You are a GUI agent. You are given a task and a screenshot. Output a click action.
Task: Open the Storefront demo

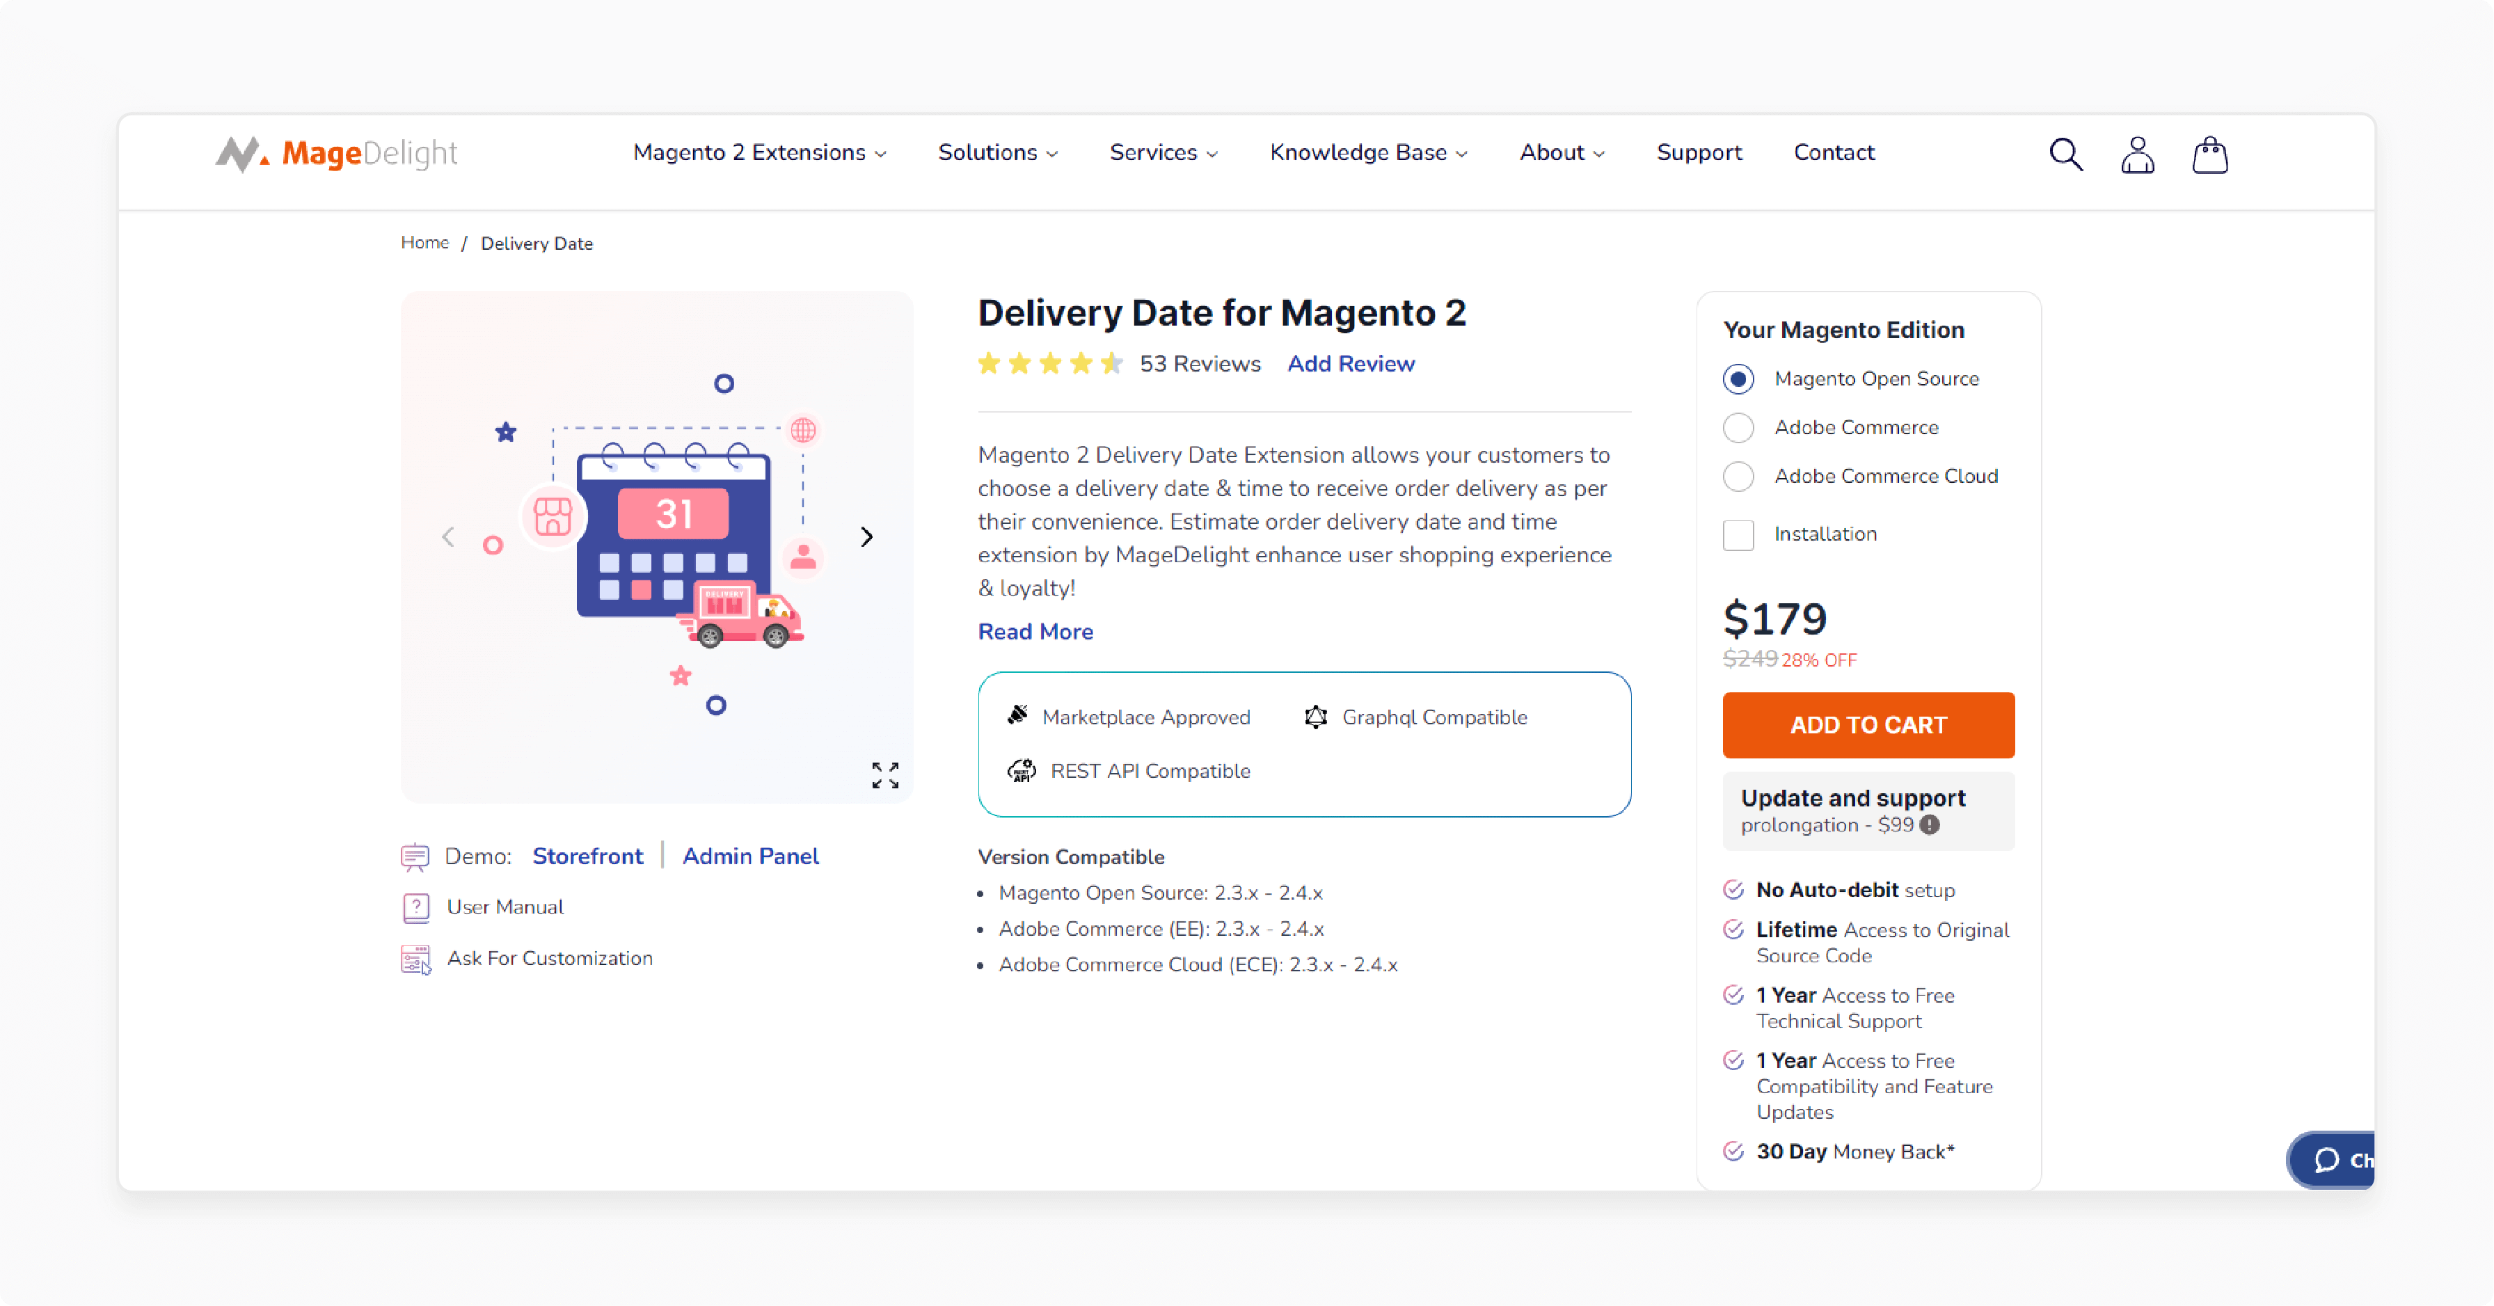[x=587, y=857]
